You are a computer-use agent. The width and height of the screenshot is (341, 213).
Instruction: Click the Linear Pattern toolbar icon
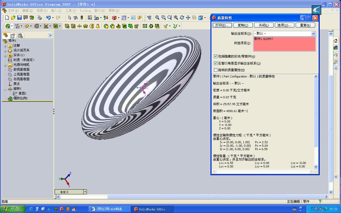coord(145,26)
